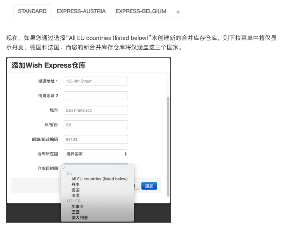Open the 仓库所在国 选择国家 dropdown

[x=96, y=154]
